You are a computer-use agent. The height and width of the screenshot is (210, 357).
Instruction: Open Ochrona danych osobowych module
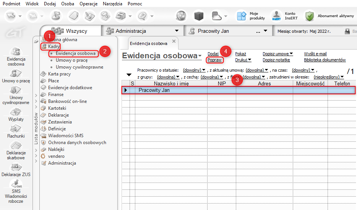(77, 143)
